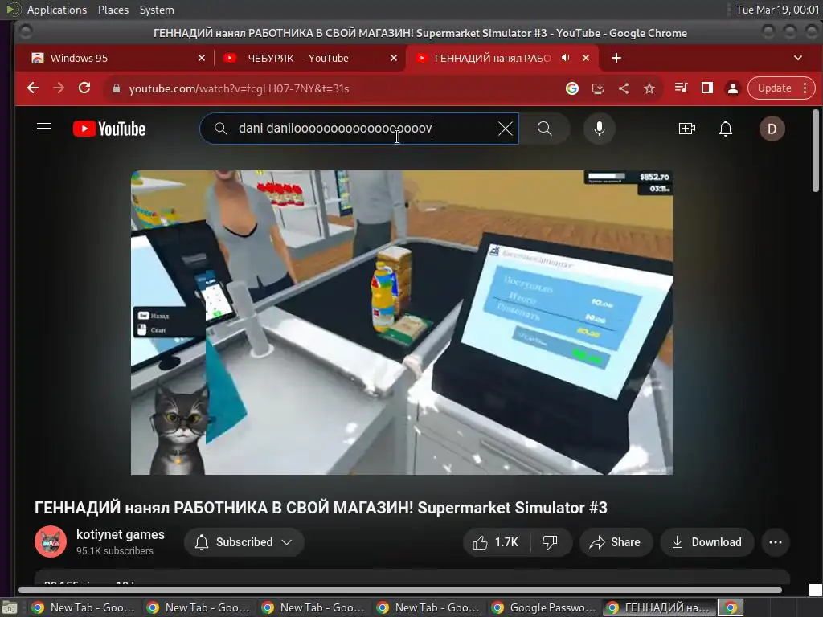The width and height of the screenshot is (823, 617).
Task: Switch to Google Passwo... taskbar window
Action: (x=544, y=607)
